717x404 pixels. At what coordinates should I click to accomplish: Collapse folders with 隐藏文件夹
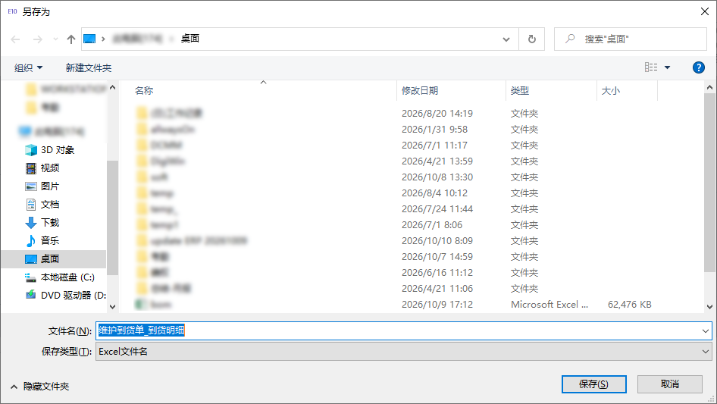coord(39,387)
